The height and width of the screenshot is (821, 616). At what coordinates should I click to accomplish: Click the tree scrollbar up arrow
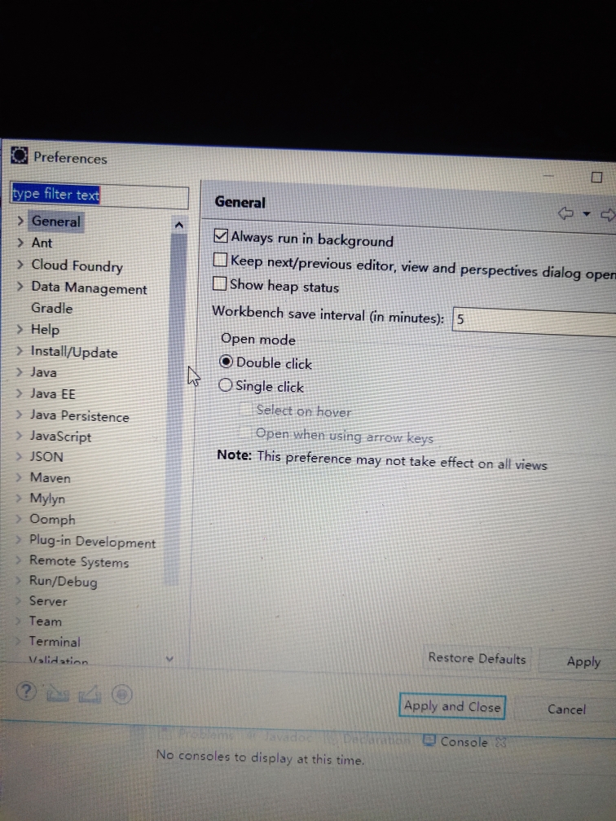[179, 225]
